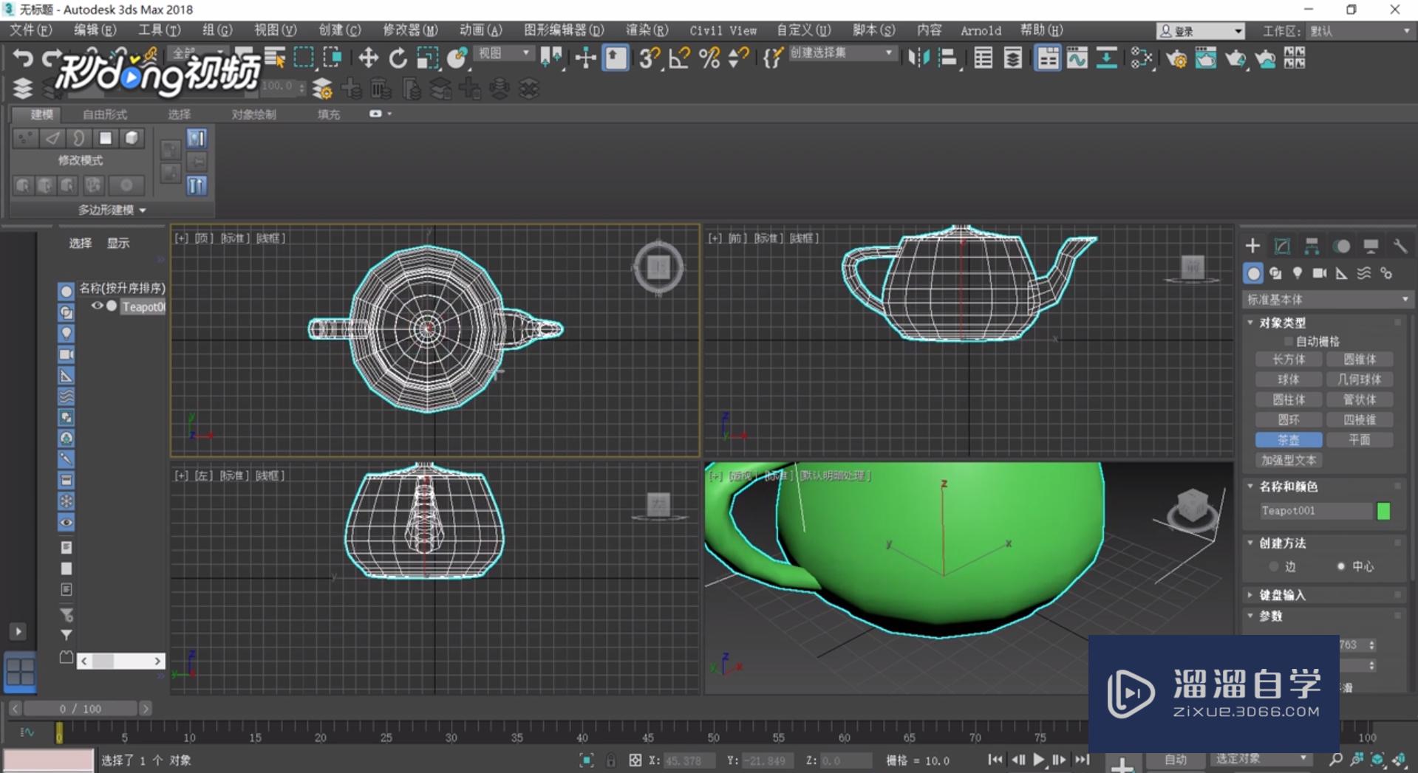Click the green object color swatch
Viewport: 1418px width, 773px height.
point(1383,510)
